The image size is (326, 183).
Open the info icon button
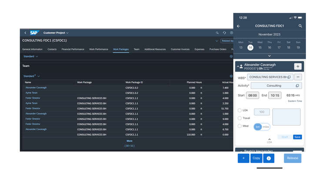pos(269,158)
